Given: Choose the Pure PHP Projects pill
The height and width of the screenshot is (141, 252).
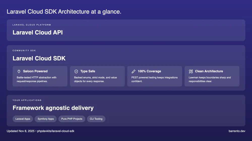Looking at the screenshot, I should [72, 119].
